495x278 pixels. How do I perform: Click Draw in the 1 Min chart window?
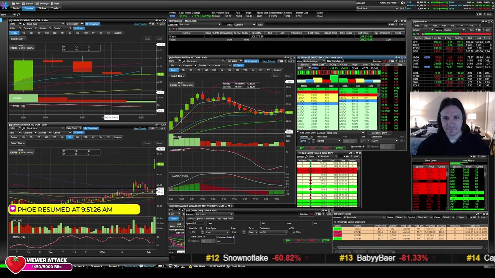point(239,65)
